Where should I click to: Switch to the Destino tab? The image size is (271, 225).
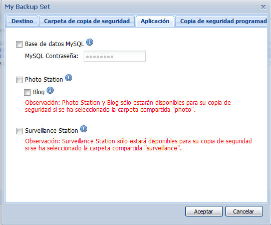pos(22,21)
